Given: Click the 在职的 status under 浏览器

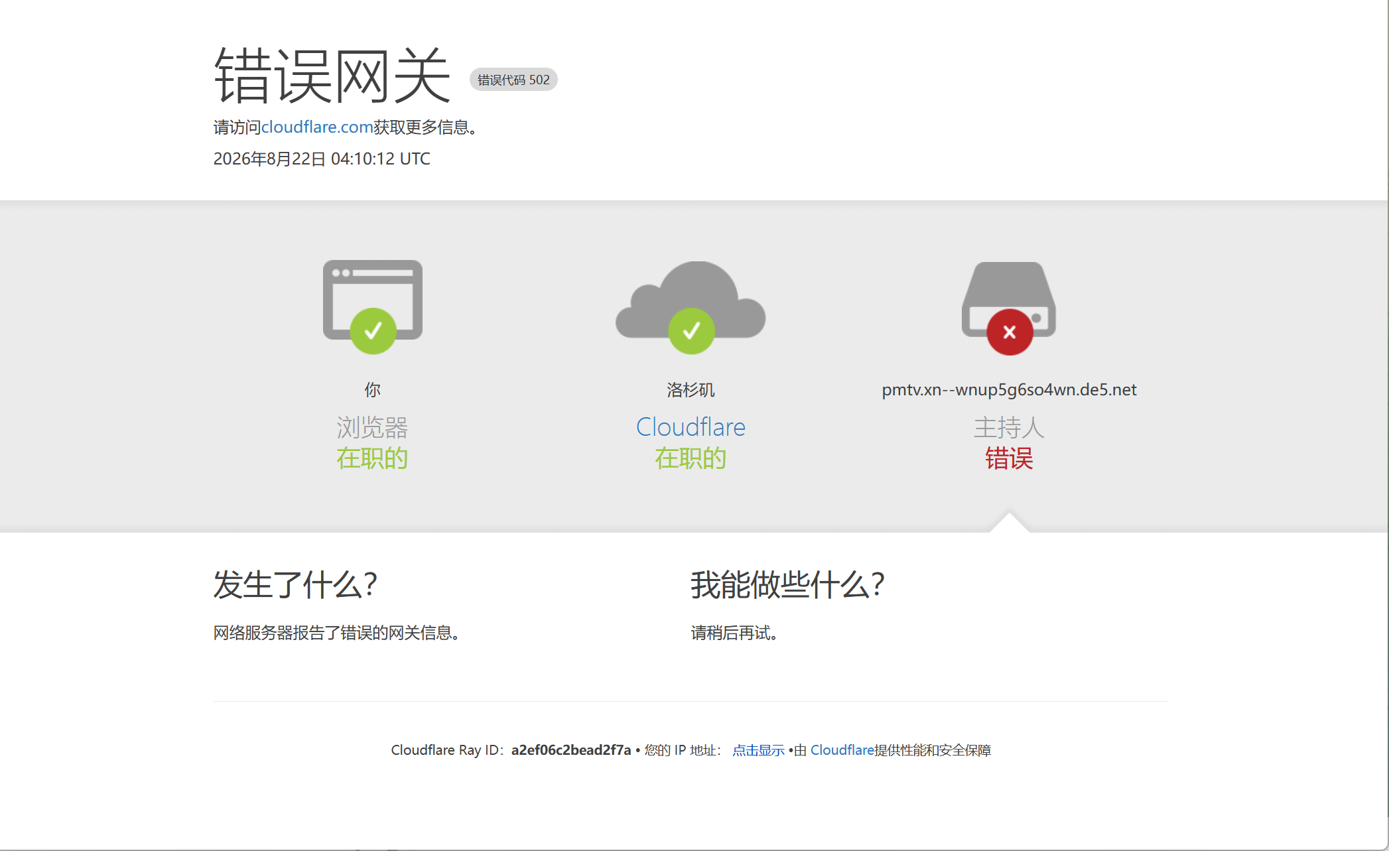Looking at the screenshot, I should [x=372, y=458].
